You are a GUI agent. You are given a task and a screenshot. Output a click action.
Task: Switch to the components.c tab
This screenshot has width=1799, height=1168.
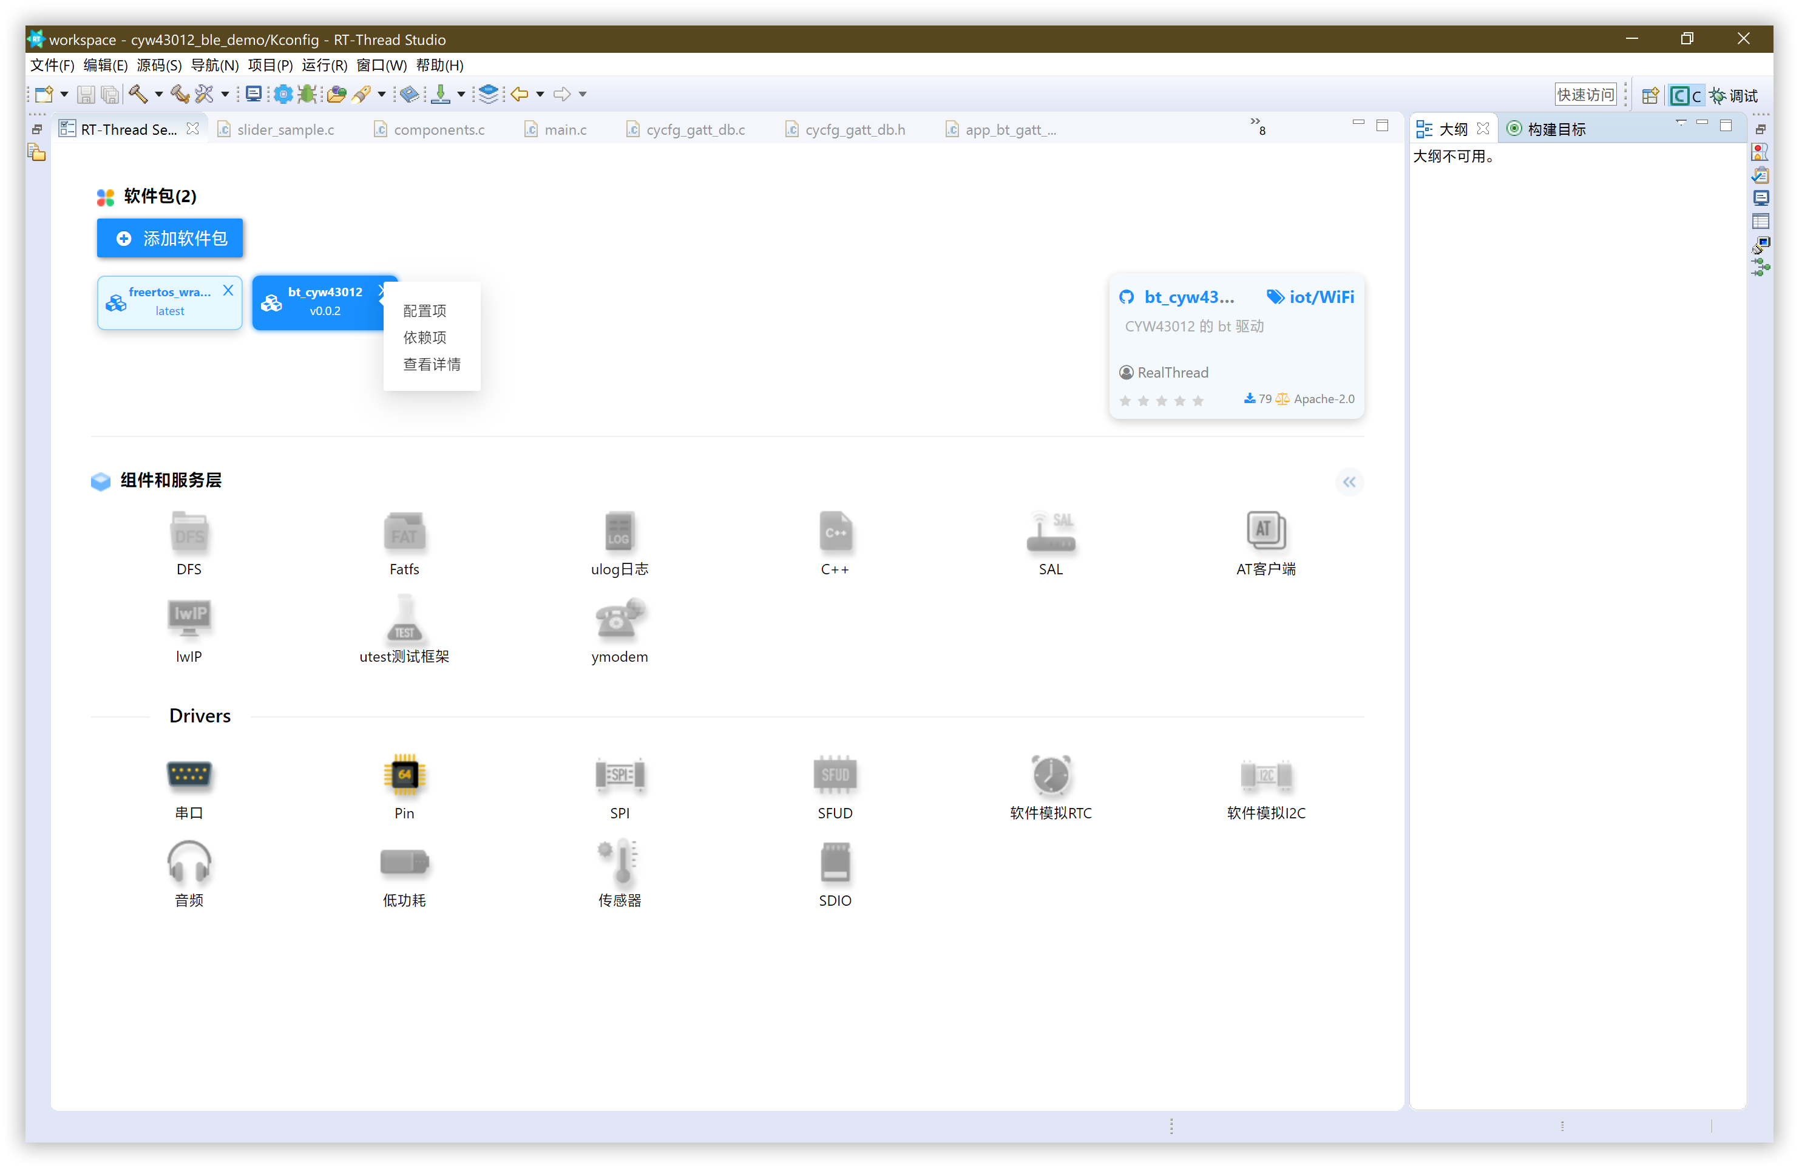(430, 130)
